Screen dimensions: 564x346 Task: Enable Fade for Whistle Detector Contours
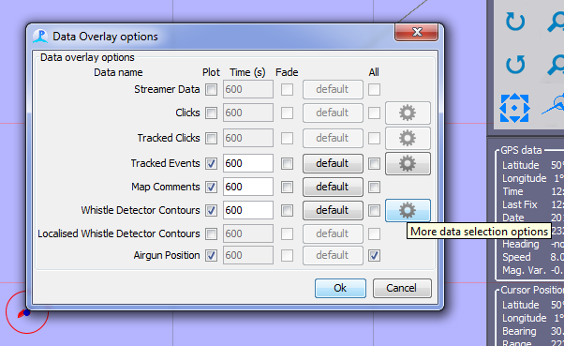[287, 211]
